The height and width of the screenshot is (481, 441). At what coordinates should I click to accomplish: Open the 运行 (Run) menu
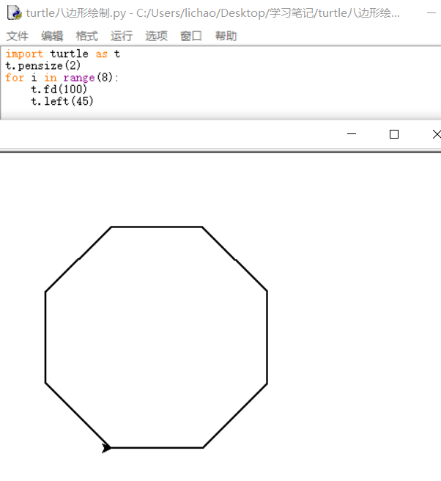click(x=122, y=36)
